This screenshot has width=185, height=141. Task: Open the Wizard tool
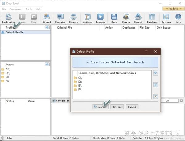47,18
